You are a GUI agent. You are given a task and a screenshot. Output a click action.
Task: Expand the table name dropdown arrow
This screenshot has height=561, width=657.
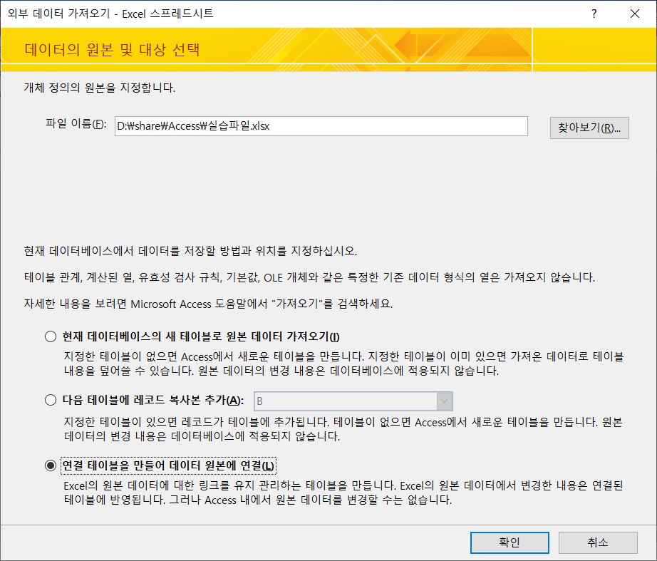click(x=445, y=401)
